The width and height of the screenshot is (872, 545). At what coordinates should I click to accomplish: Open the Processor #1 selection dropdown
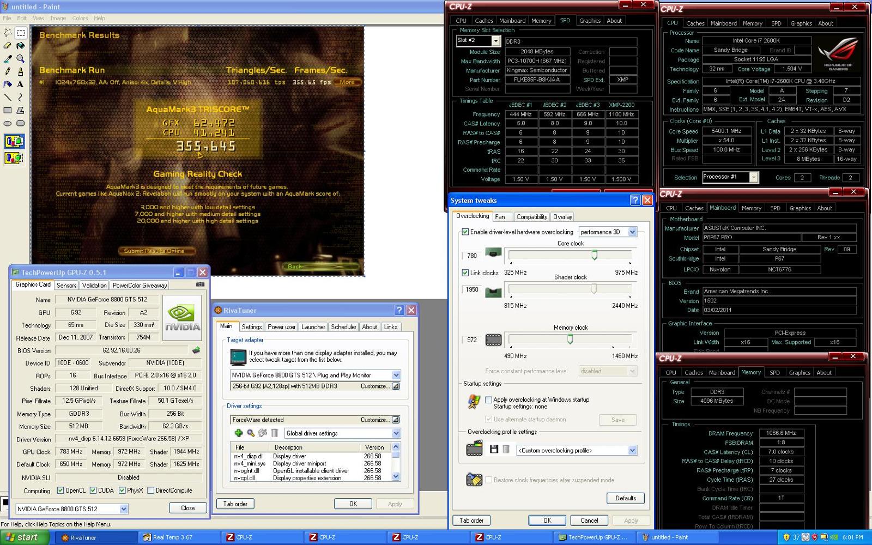point(753,177)
